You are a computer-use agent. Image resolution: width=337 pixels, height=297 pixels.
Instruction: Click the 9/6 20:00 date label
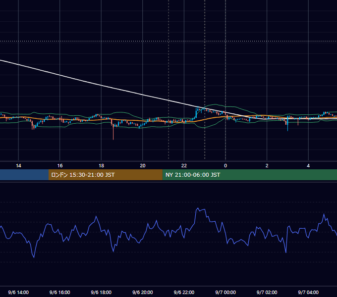143,292
